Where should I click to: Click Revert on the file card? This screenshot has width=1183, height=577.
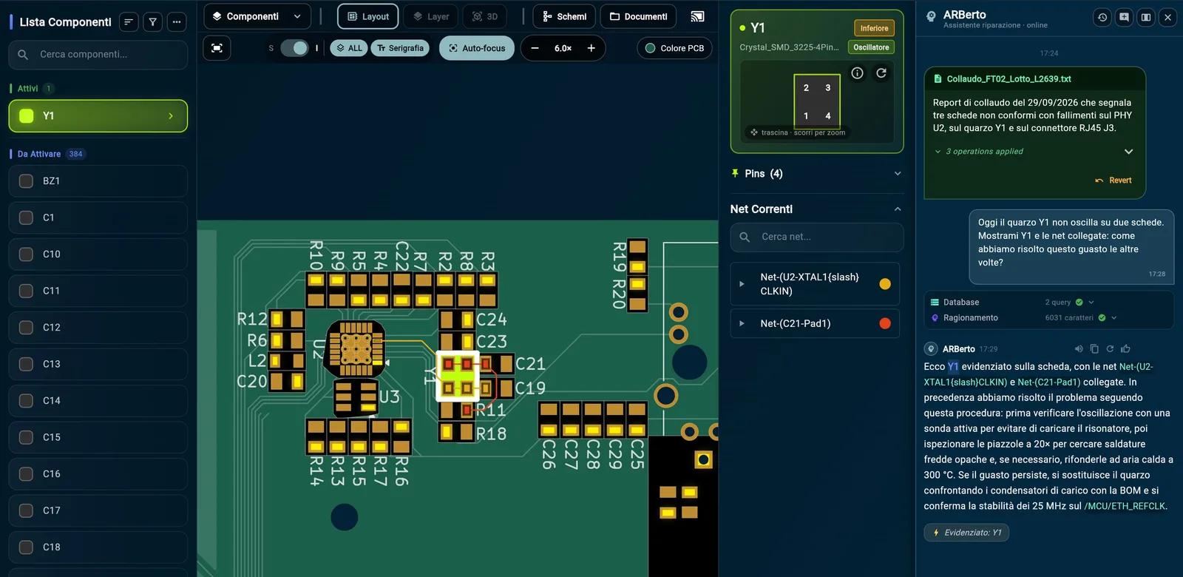tap(1113, 180)
